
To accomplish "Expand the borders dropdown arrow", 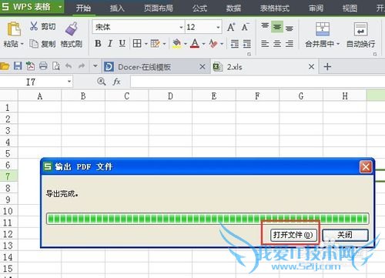I will pos(146,44).
